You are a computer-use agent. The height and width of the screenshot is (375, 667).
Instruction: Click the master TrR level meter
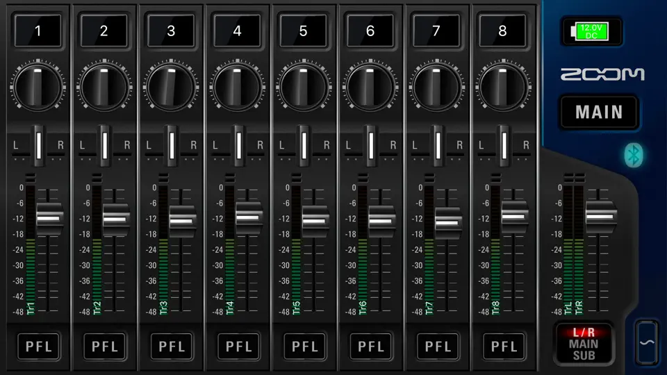[579, 250]
